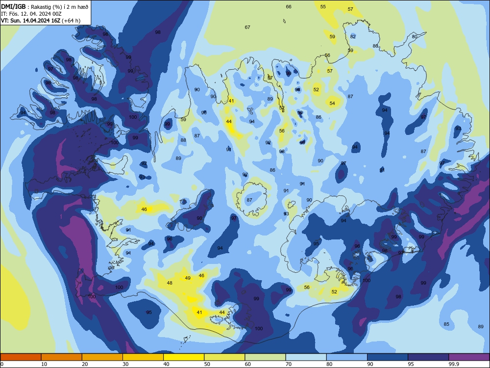Click the value 54 in the northern yellow patch
The width and height of the screenshot is (490, 368).
332,103
